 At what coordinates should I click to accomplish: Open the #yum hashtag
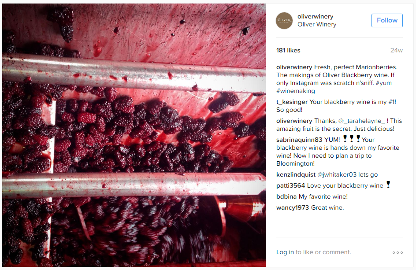pos(384,83)
